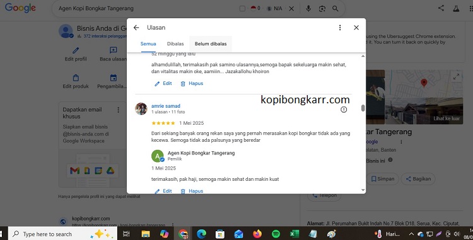Switch to the Dibalas tab
The width and height of the screenshot is (473, 240).
175,44
